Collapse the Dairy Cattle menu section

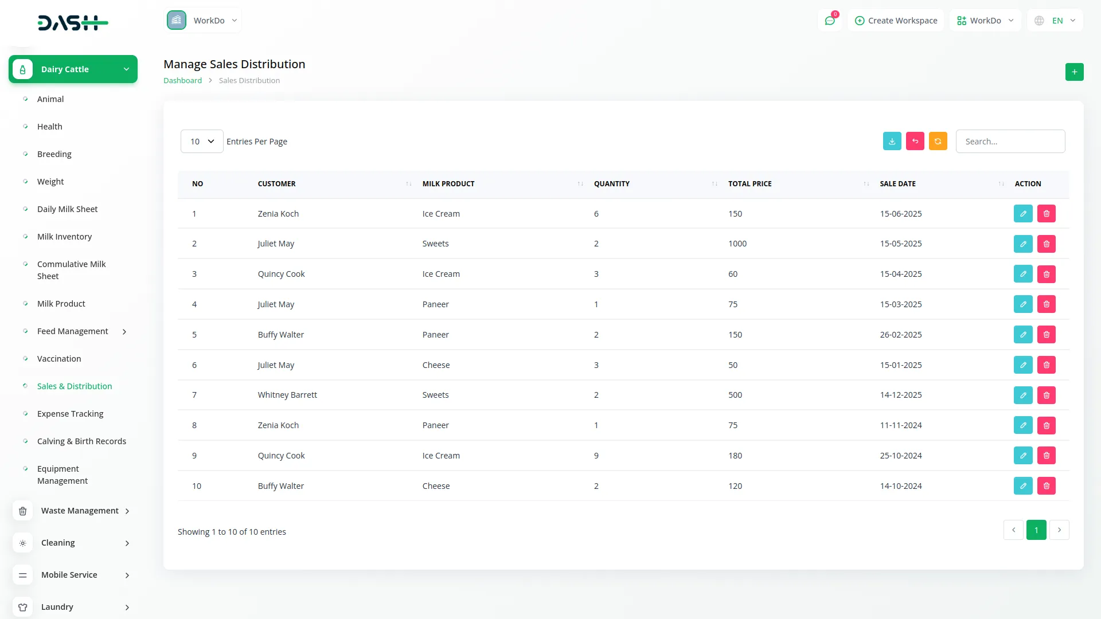click(x=73, y=69)
